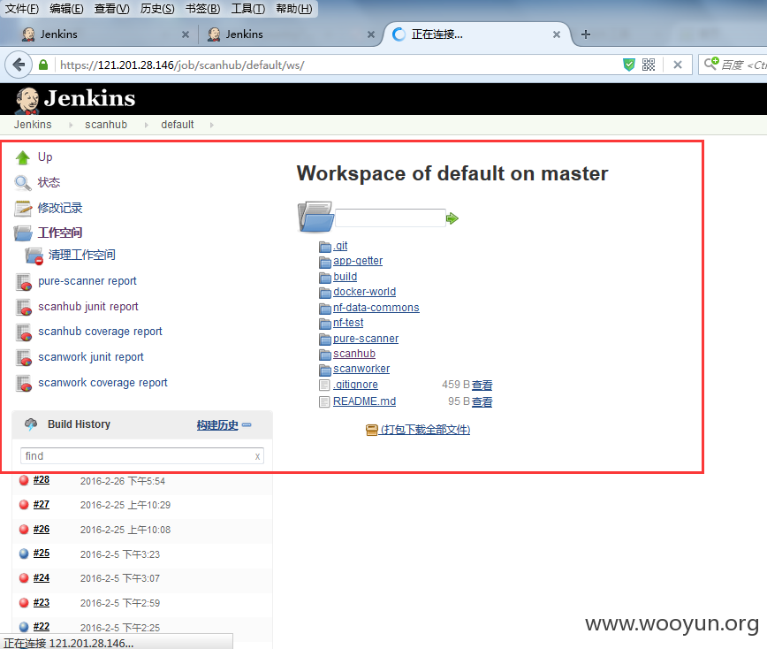
Task: Open the 帮助(H) menu
Action: (x=294, y=9)
